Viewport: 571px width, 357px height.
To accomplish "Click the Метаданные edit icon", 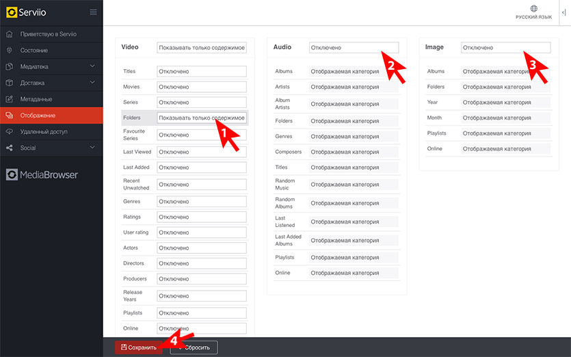I will (x=10, y=99).
